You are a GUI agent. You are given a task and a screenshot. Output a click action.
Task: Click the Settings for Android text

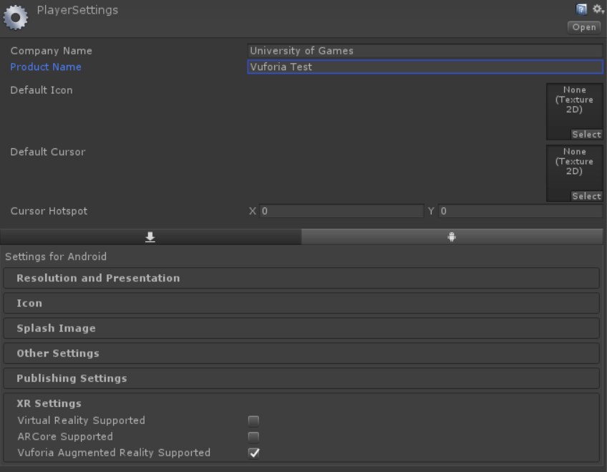pyautogui.click(x=56, y=256)
